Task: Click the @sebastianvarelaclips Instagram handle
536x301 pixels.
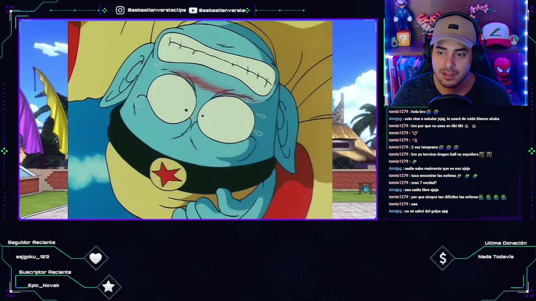Action: click(157, 10)
